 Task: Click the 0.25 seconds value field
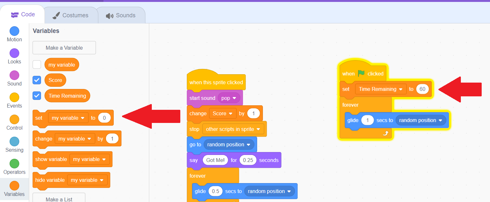click(x=248, y=160)
